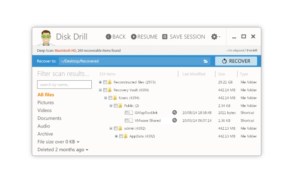Filter results by Pictures
Screen dimensions: 296x173
coord(46,103)
